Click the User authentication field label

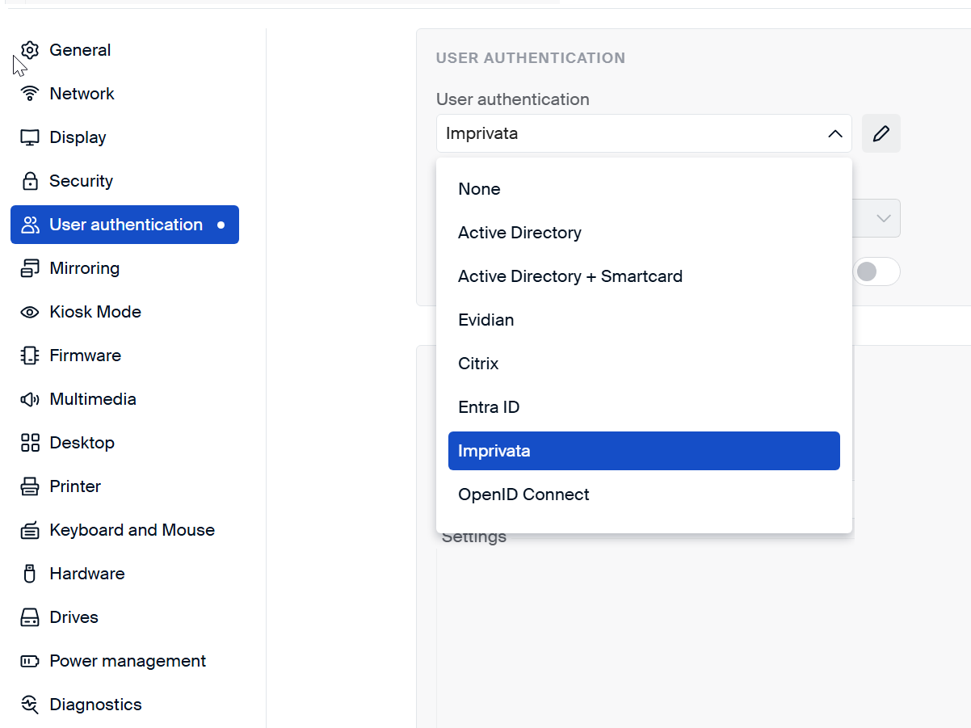click(513, 99)
